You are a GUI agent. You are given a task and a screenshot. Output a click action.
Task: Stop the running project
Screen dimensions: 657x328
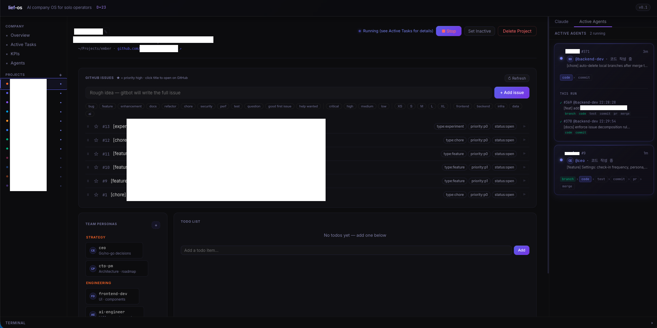pyautogui.click(x=449, y=31)
